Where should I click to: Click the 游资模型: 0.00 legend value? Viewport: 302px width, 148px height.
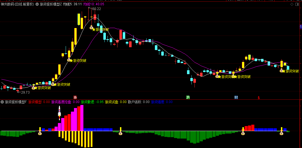39,102
